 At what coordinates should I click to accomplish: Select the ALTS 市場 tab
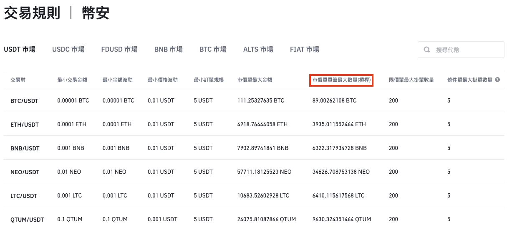258,49
